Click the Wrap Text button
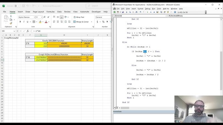The height and width of the screenshot is (125, 223). (79, 17)
